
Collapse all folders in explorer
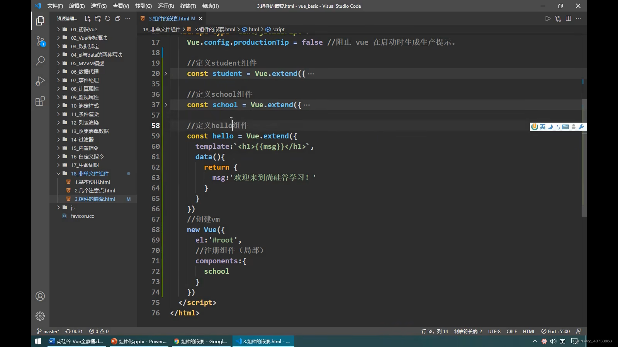tap(118, 19)
